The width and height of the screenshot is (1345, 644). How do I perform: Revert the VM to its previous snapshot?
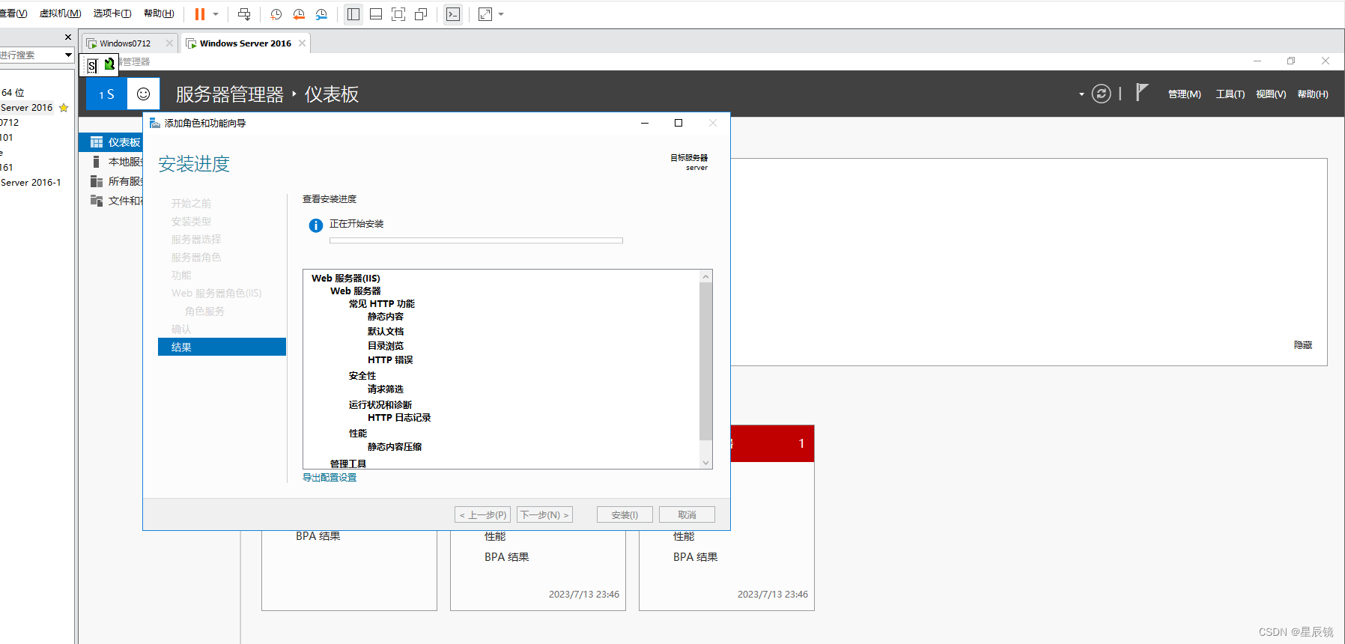(299, 14)
